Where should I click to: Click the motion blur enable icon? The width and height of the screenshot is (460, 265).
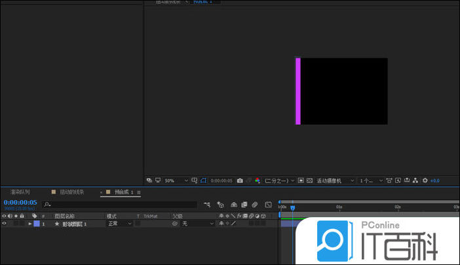tap(255, 204)
